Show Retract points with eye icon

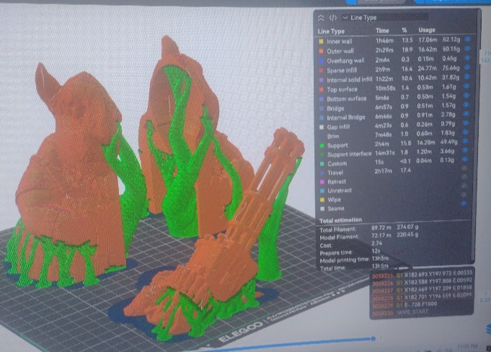(465, 177)
